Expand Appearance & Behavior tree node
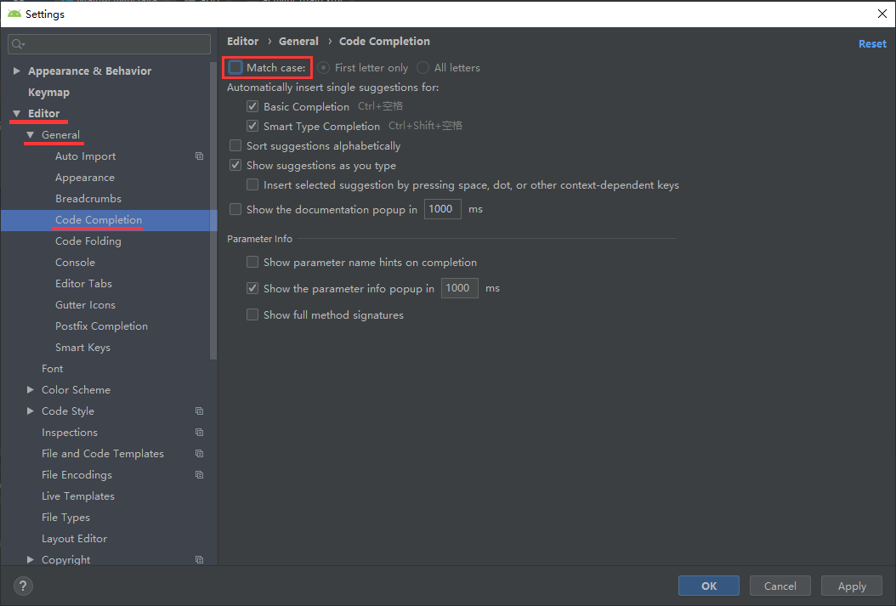The height and width of the screenshot is (606, 896). click(16, 71)
